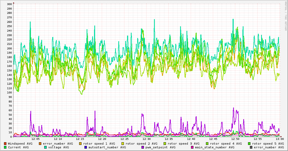Click the purple pwm_setpoint AVG swatch
The height and width of the screenshot is (151, 288).
click(142, 147)
